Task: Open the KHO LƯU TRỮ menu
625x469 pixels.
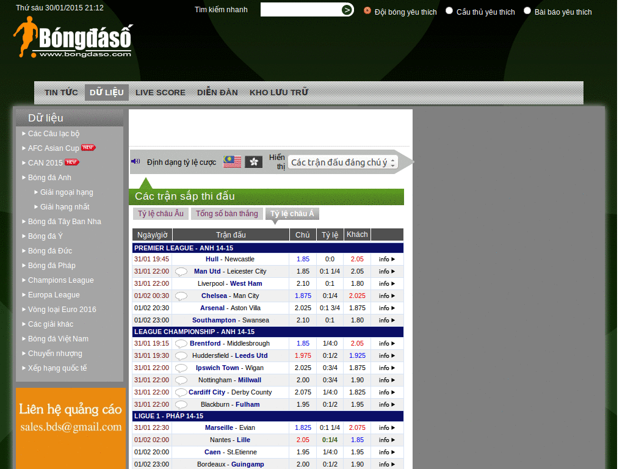Action: (278, 93)
